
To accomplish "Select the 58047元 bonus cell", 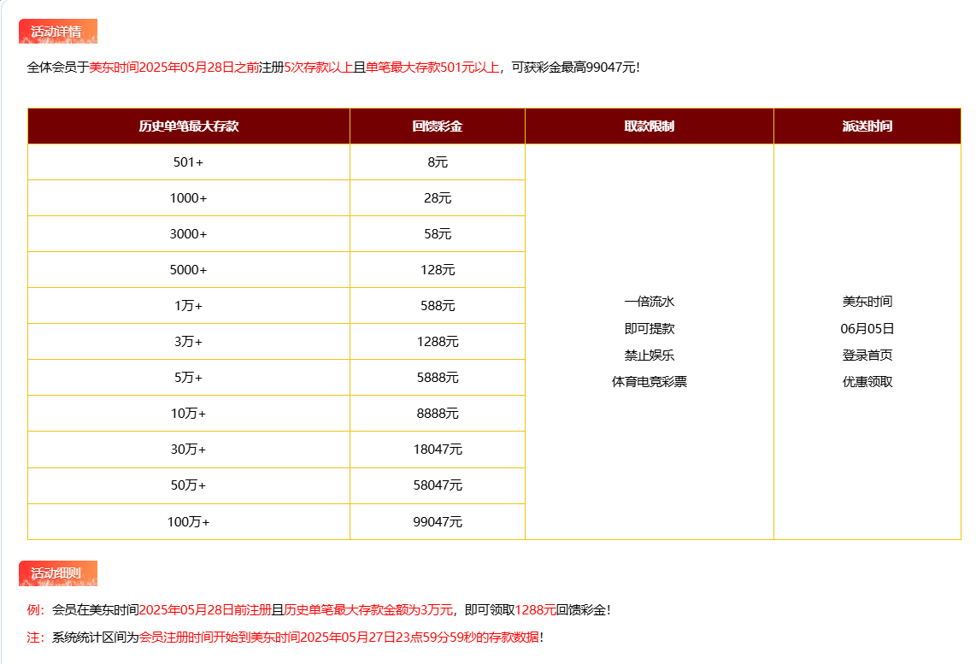I will [437, 485].
